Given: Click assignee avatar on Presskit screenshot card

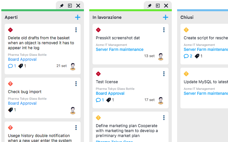Looking at the screenshot, I should tap(161, 56).
